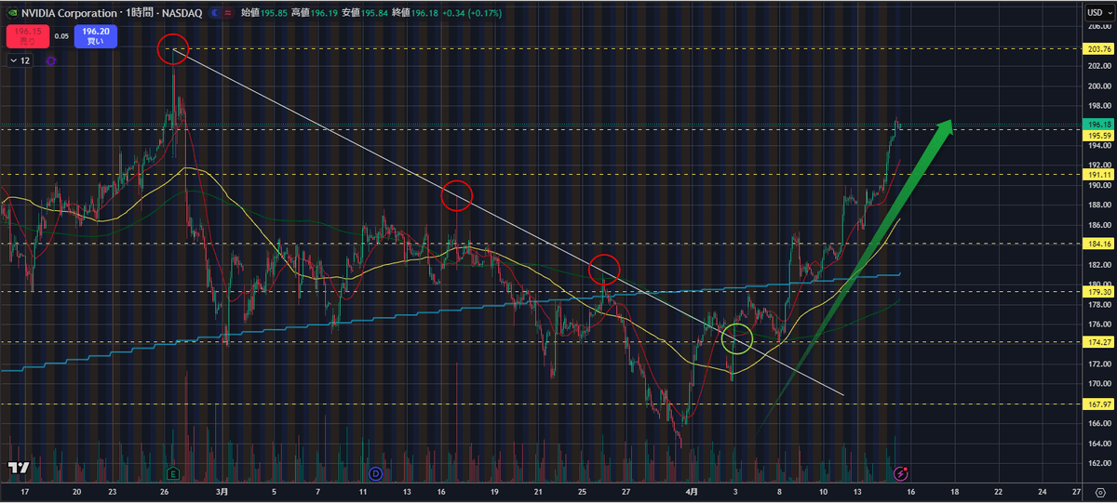
Task: Click the yellow-green circle drawing on the trendline
Action: point(737,338)
